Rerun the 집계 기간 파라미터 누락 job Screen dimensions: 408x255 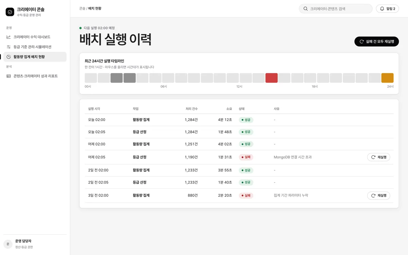click(x=378, y=195)
